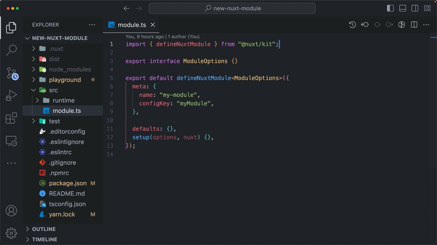Toggle bottom panel layout icon
437x245 pixels.
tap(403, 8)
